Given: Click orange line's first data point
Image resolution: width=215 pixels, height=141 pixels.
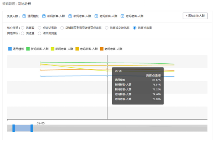Looking at the screenshot, I should (40, 70).
